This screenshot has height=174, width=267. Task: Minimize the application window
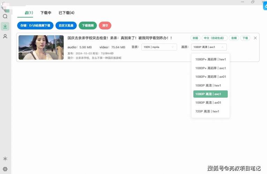tap(243, 2)
